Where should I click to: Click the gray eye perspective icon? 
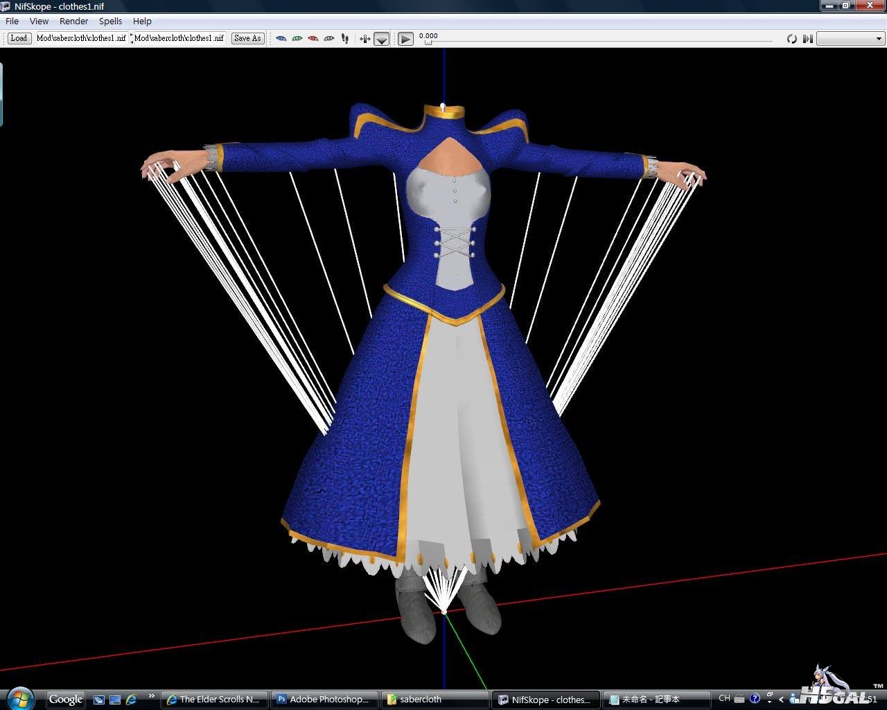click(x=329, y=39)
